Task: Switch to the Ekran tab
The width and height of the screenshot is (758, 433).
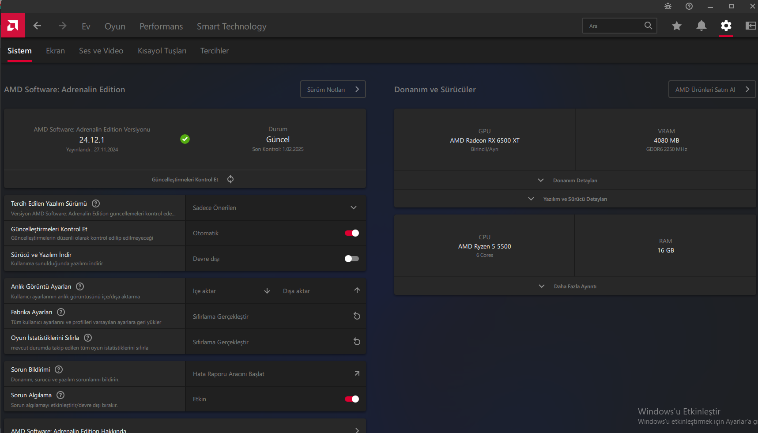Action: click(55, 51)
